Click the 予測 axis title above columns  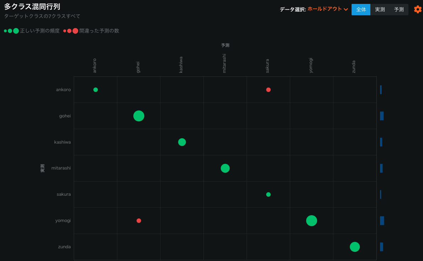tap(225, 45)
